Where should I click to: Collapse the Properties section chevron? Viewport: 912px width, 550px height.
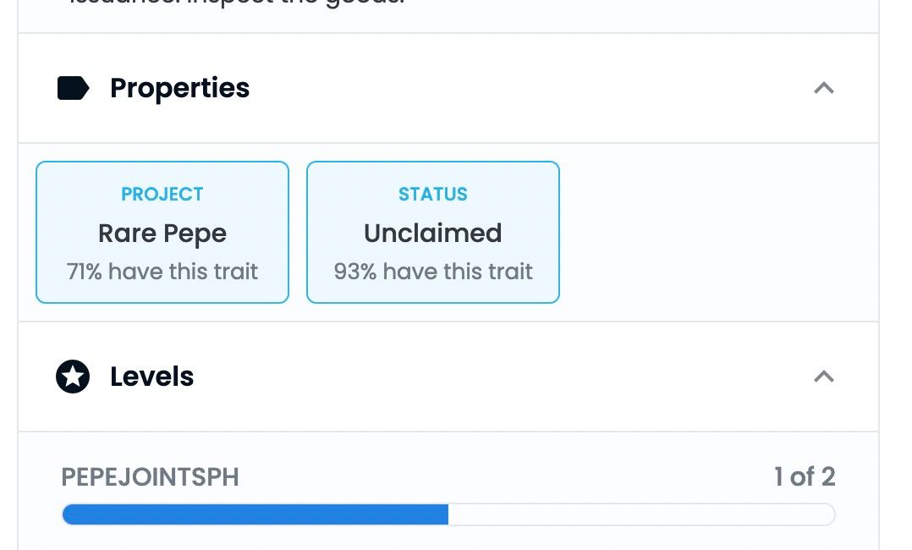click(824, 89)
